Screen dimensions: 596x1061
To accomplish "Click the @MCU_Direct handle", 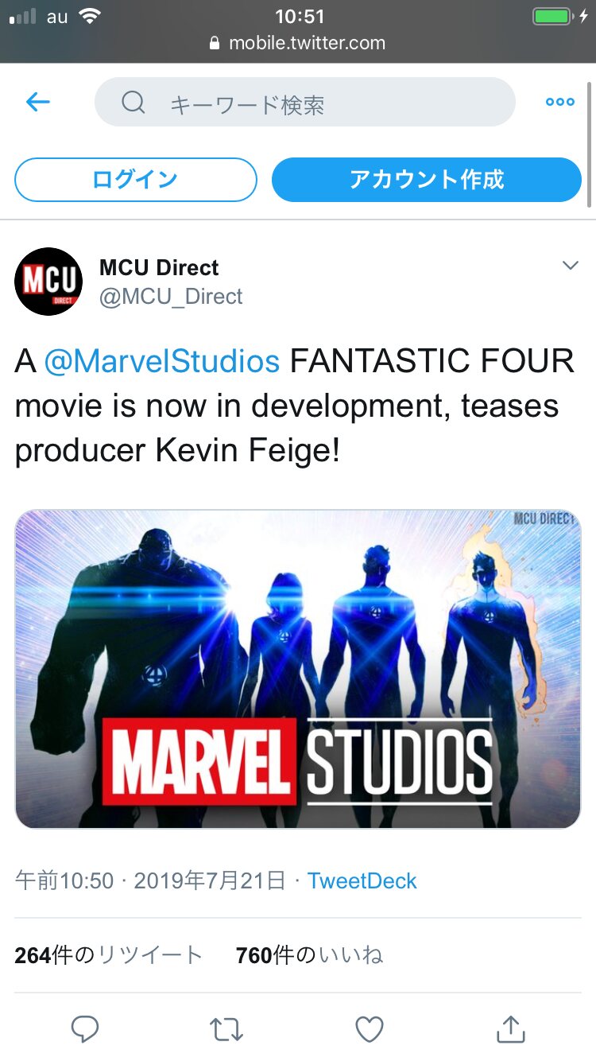I will coord(171,297).
